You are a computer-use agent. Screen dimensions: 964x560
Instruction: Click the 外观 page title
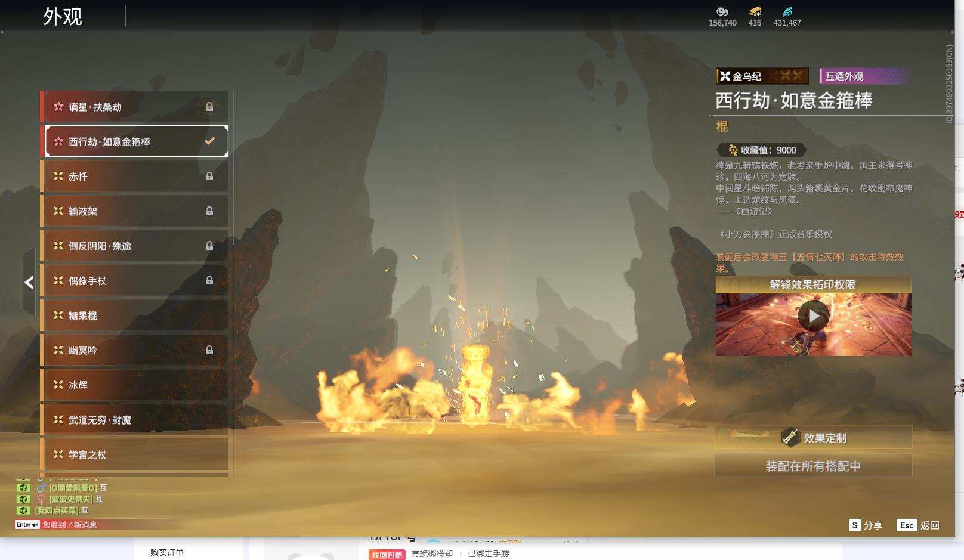point(63,17)
